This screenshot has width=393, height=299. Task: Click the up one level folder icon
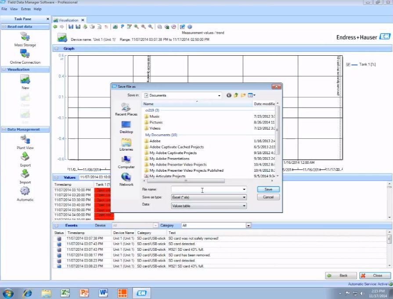236,95
